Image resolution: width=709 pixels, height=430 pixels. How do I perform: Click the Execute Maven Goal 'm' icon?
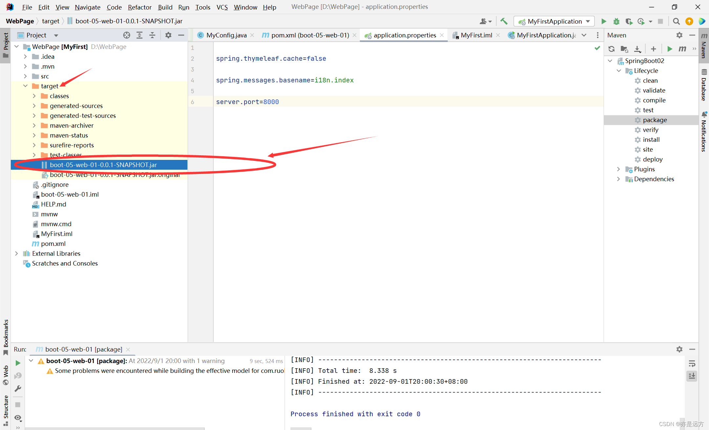(x=682, y=49)
